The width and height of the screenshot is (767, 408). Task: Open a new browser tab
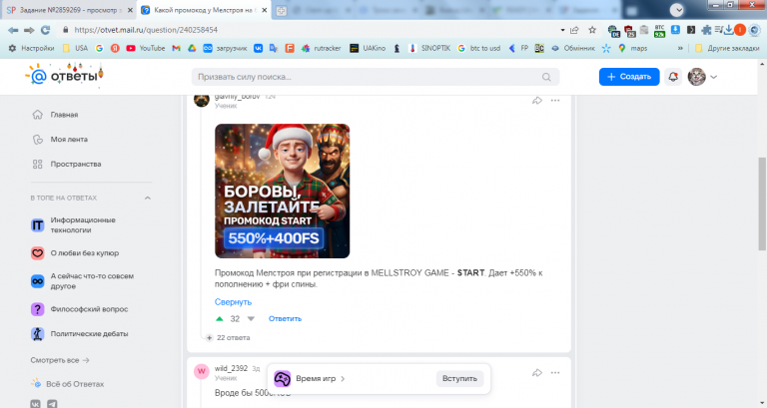coord(282,10)
